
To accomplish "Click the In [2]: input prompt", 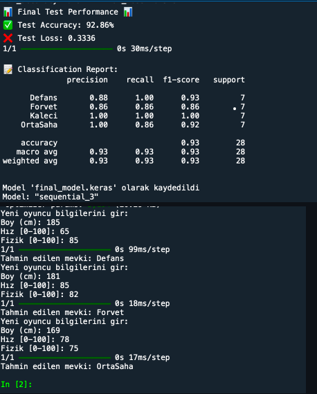I will 17,384.
